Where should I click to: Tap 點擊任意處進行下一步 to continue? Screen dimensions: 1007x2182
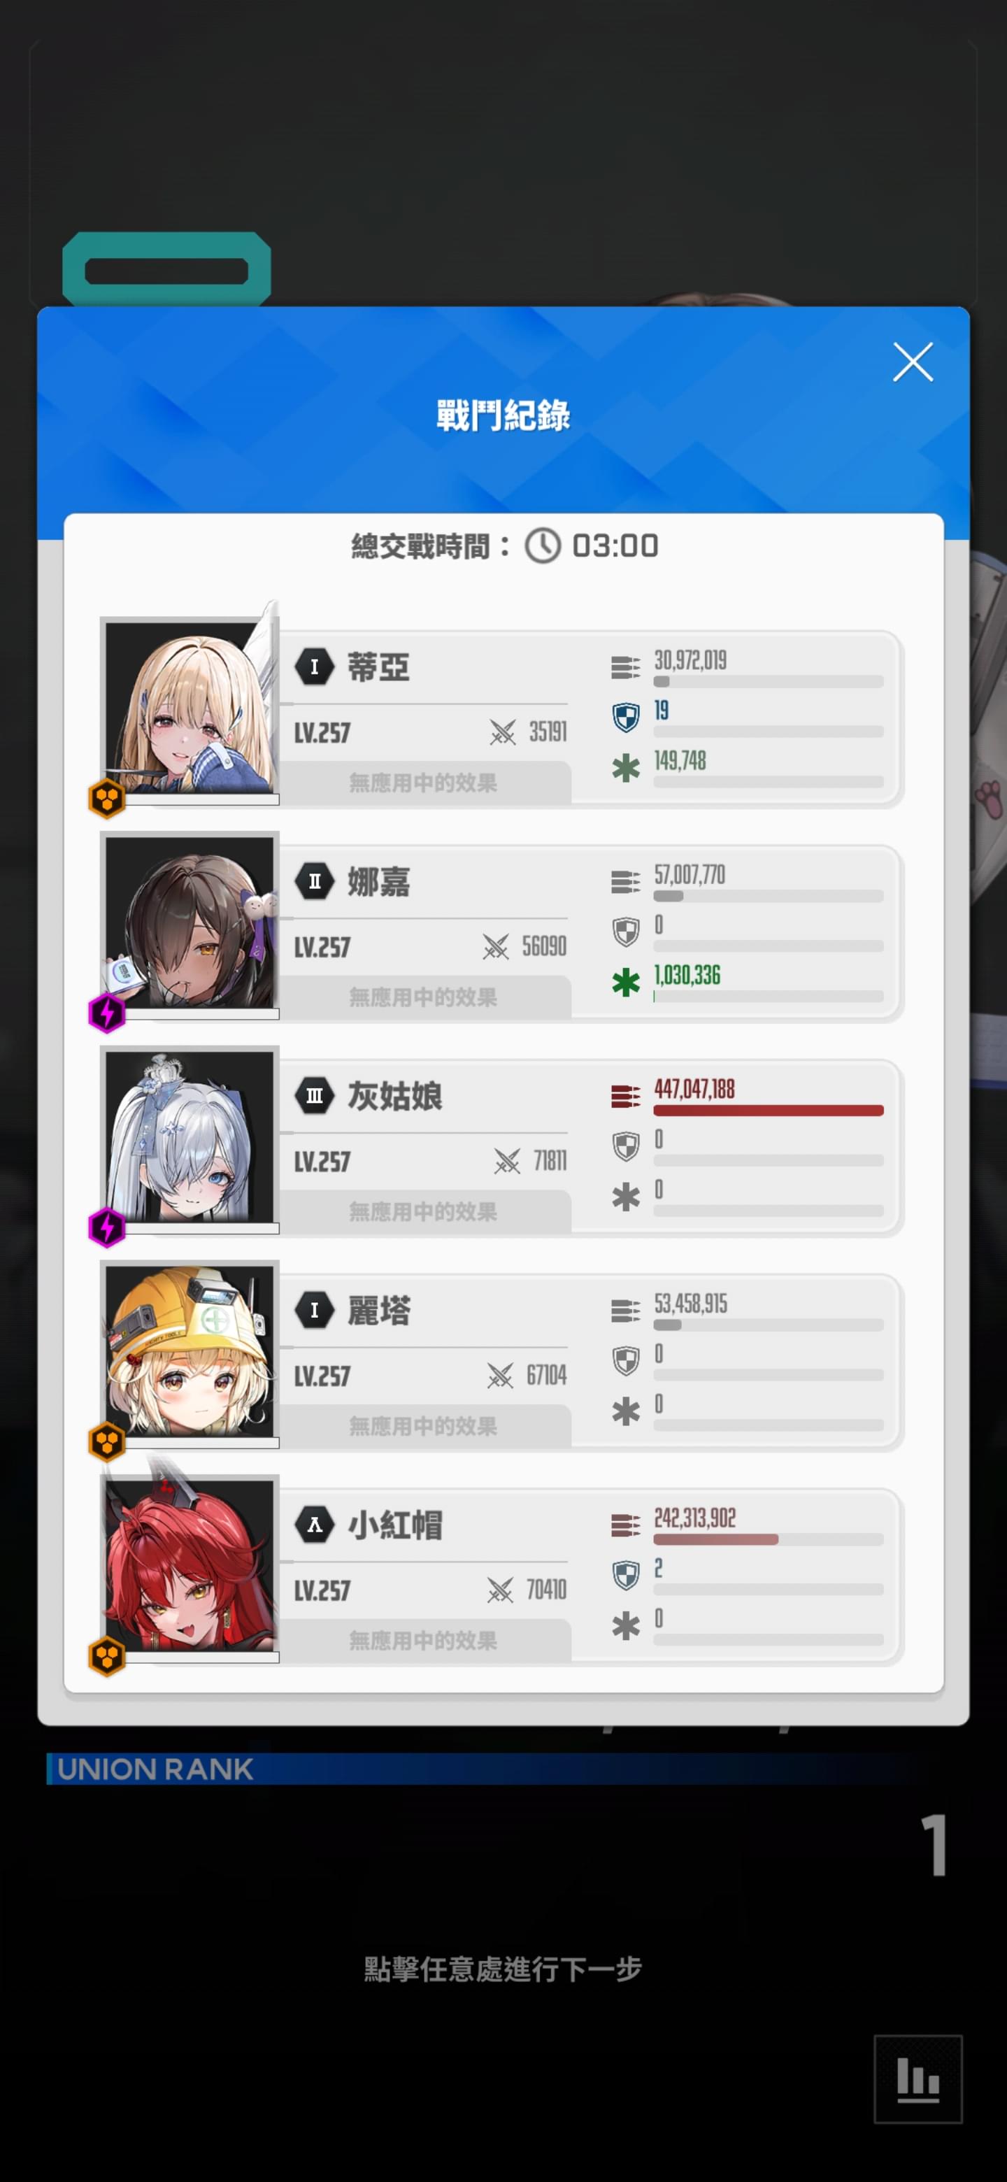(x=503, y=1969)
